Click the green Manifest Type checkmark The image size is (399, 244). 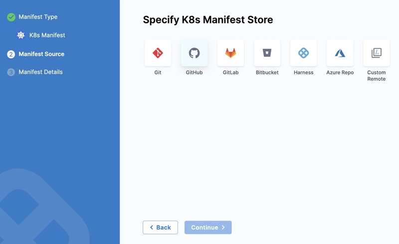(x=11, y=17)
